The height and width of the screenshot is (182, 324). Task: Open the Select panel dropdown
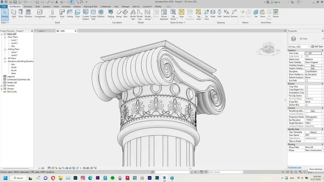tap(5, 23)
